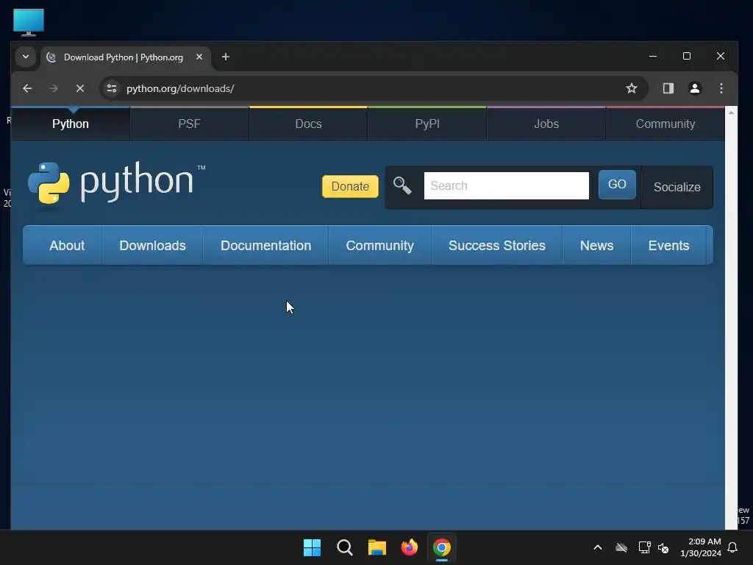The image size is (753, 565).
Task: Open the Success Stories navigation menu
Action: (497, 246)
